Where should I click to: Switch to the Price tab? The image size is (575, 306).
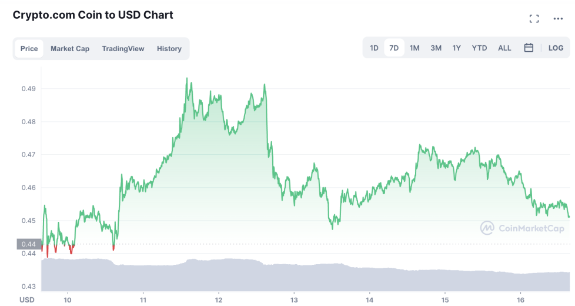[x=29, y=48]
